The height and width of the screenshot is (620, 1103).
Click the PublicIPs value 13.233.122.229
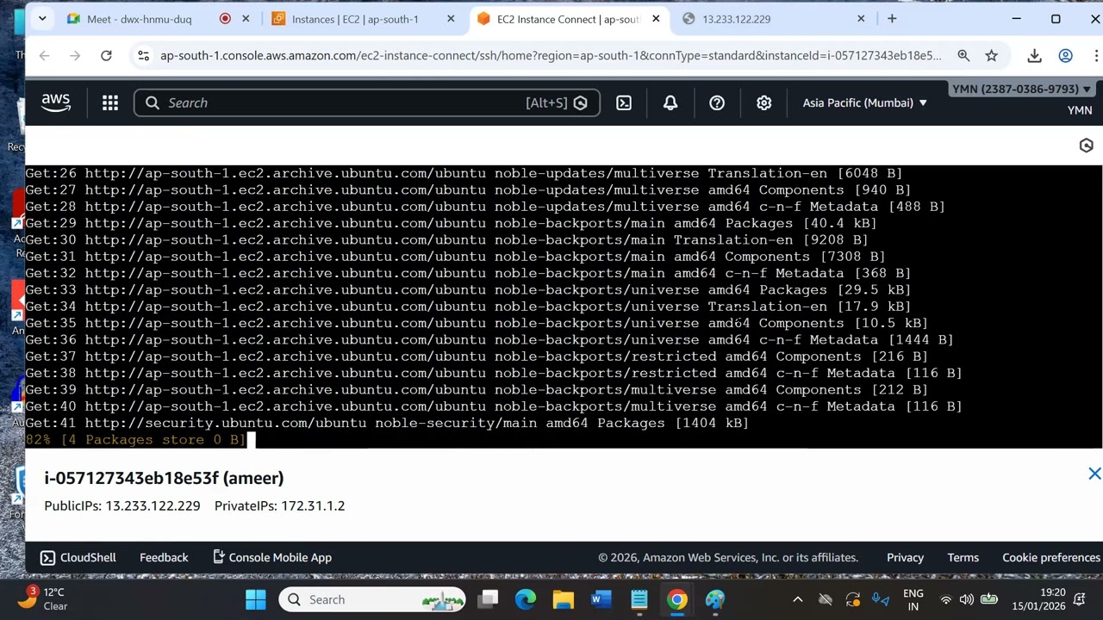coord(153,505)
